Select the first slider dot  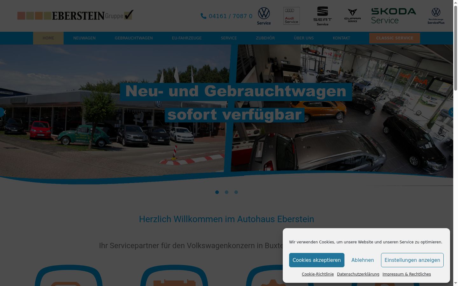(x=217, y=192)
